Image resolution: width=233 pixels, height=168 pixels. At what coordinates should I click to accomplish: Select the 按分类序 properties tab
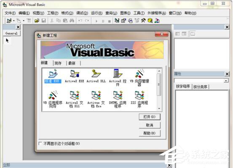[x=200, y=87]
